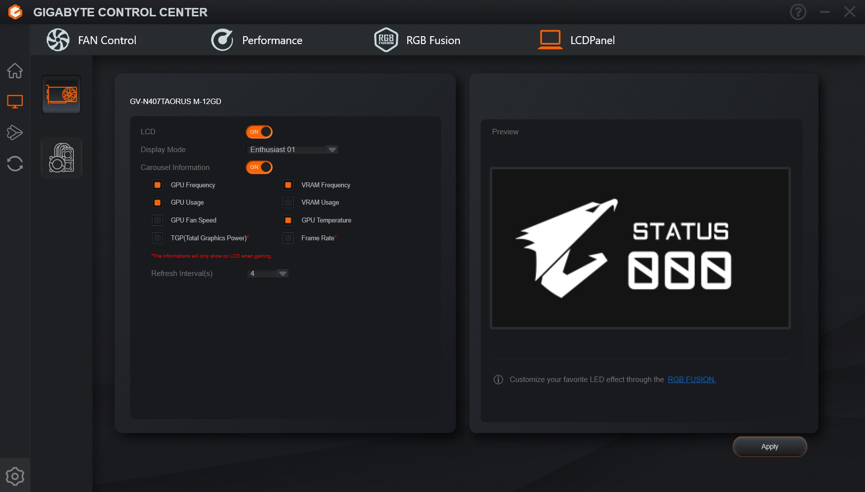Screen dimensions: 865x492
Task: Click the help question mark icon
Action: click(x=798, y=12)
